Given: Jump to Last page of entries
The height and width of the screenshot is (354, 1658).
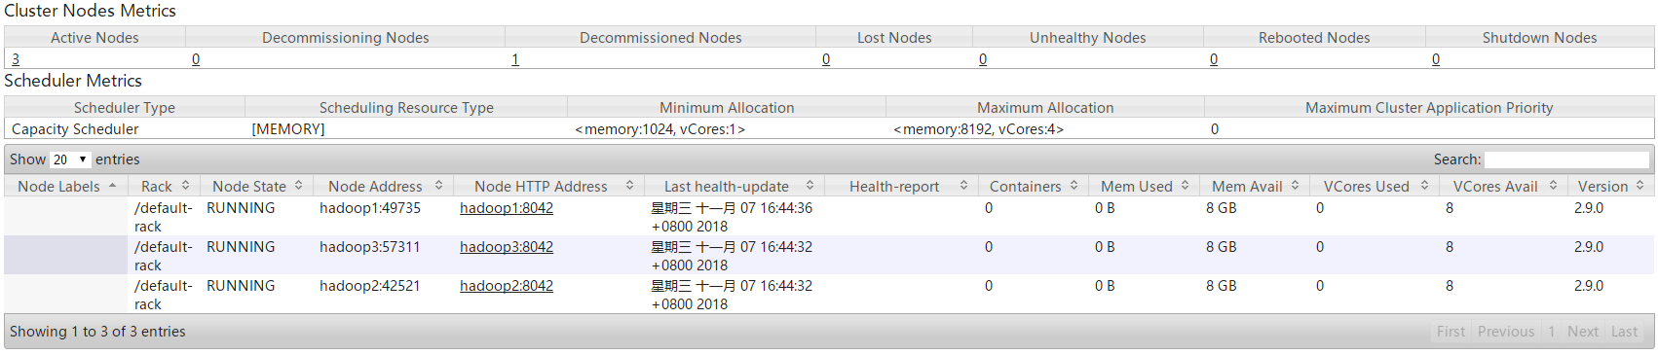Looking at the screenshot, I should 1624,332.
